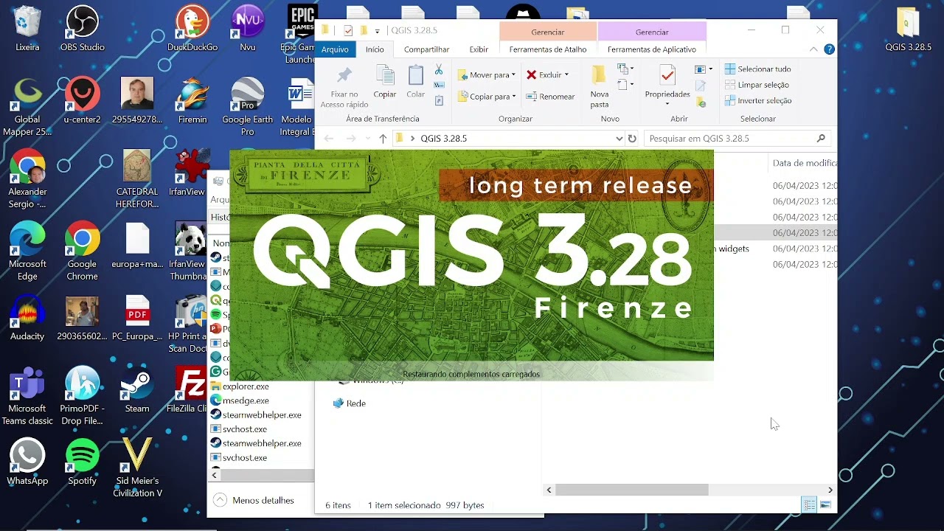The height and width of the screenshot is (531, 944).
Task: Go up one folder level arrow
Action: tap(383, 139)
